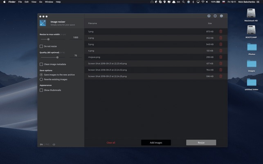Viewport: 263px width, 164px height.
Task: Open the input language flag menu
Action: [224, 2]
